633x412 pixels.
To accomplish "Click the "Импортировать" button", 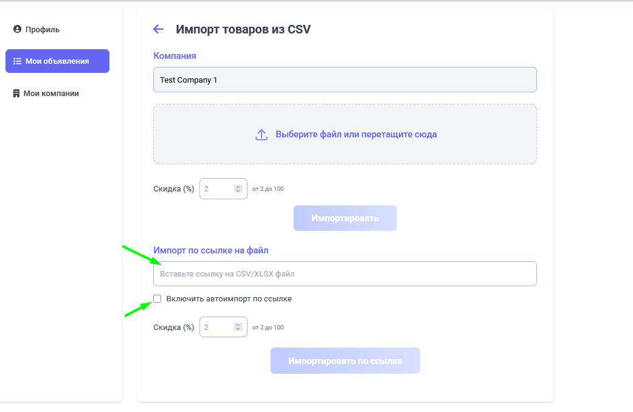I will (345, 218).
